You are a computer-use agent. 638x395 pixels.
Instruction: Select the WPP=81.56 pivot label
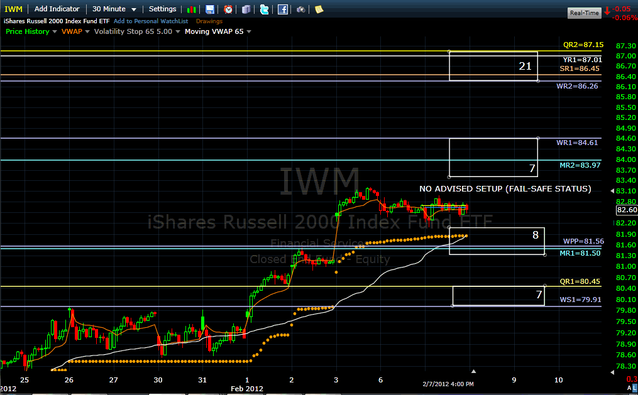583,241
